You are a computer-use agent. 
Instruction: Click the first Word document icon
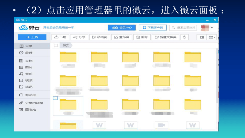99,125
